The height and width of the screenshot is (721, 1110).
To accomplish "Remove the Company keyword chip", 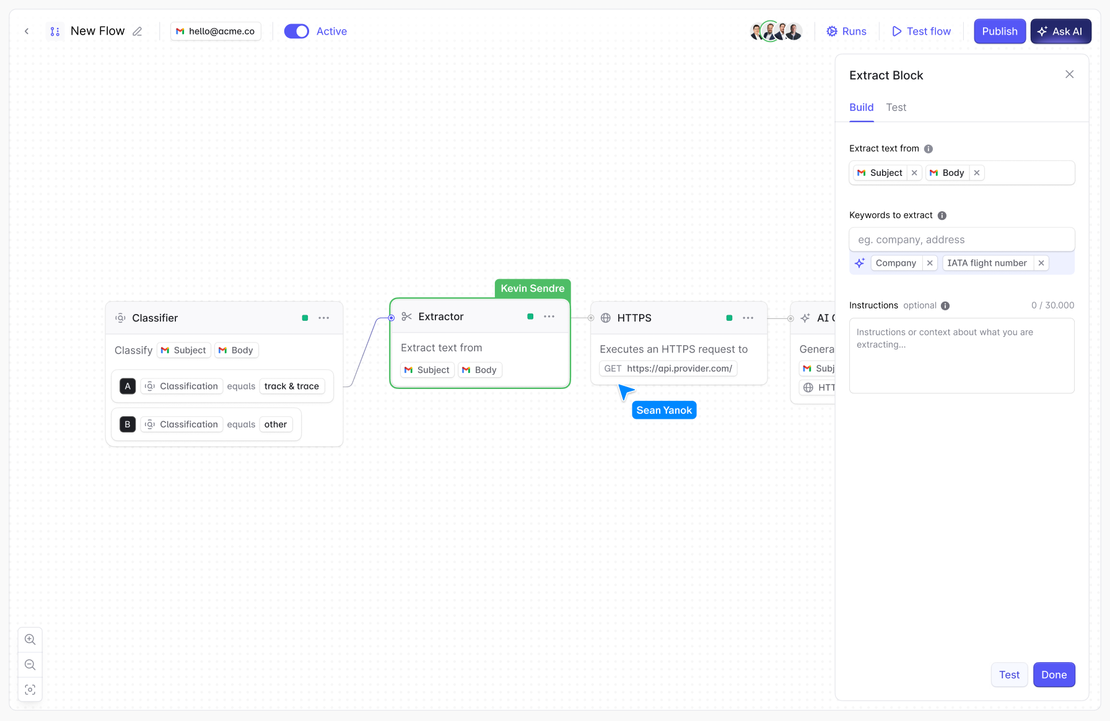I will (930, 263).
